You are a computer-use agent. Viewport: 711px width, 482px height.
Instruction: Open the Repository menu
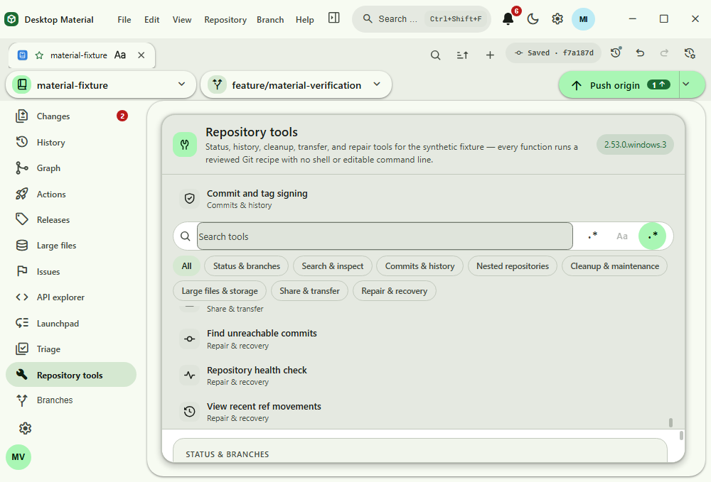(x=225, y=19)
